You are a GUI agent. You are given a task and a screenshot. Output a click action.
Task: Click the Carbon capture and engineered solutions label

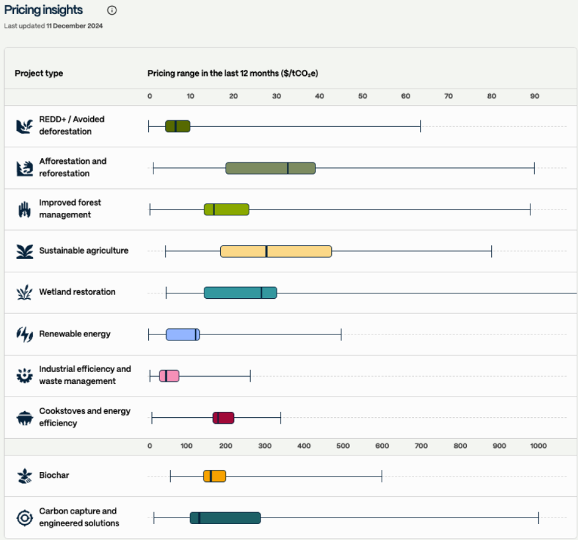[79, 518]
